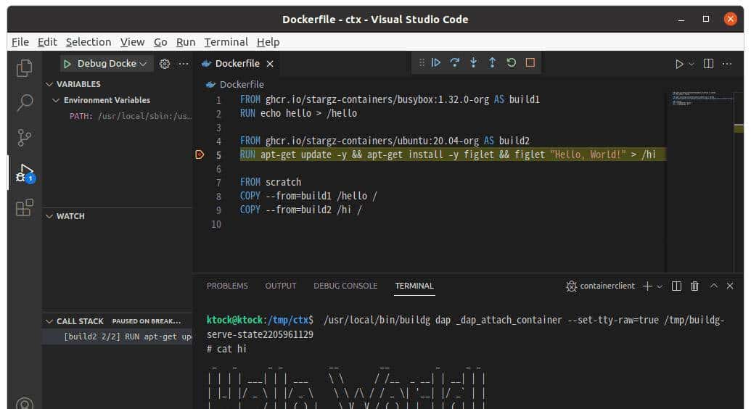
Task: Switch to the Debug Console tab
Action: coord(345,286)
